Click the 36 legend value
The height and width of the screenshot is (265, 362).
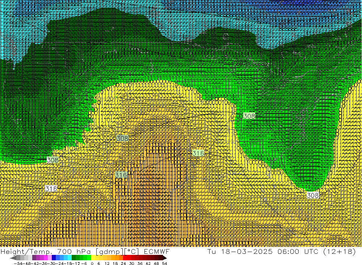click(x=140, y=264)
